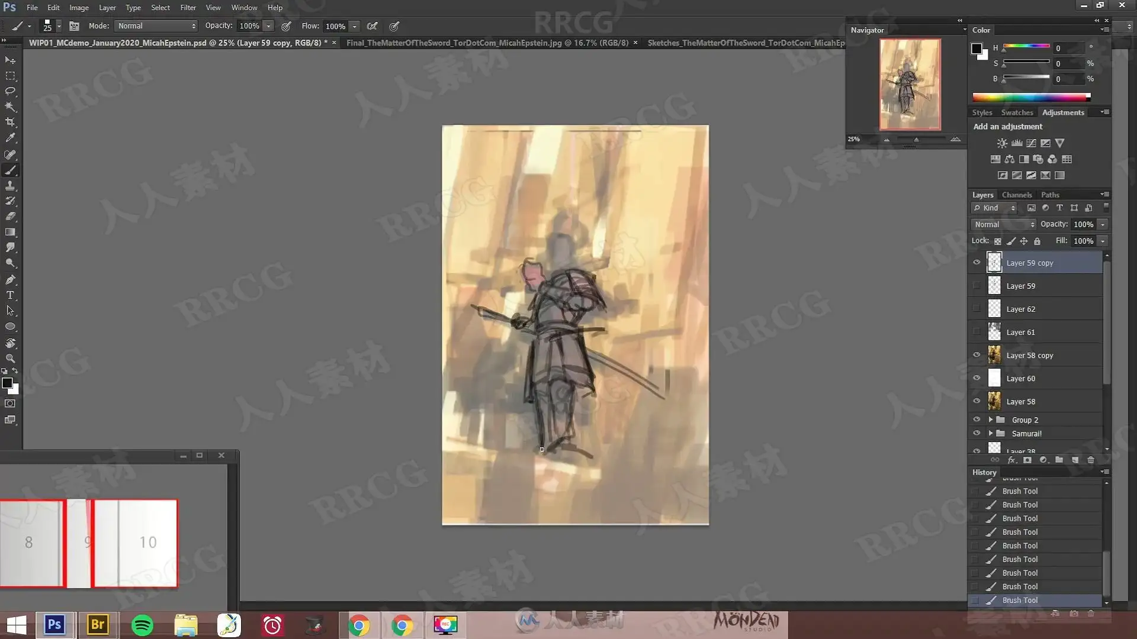Select the Eyedropper tool
This screenshot has width=1137, height=639.
tap(10, 137)
